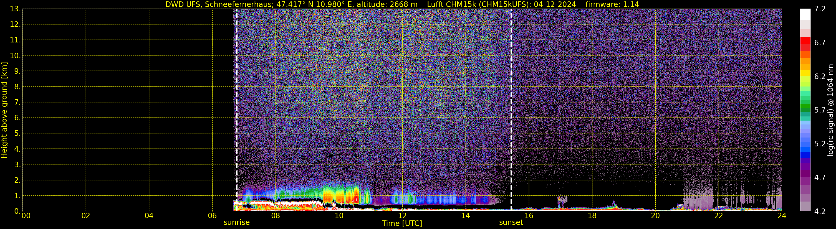Click the sunrise label below the axis
Image resolution: width=836 pixels, height=229 pixels.
[237, 223]
